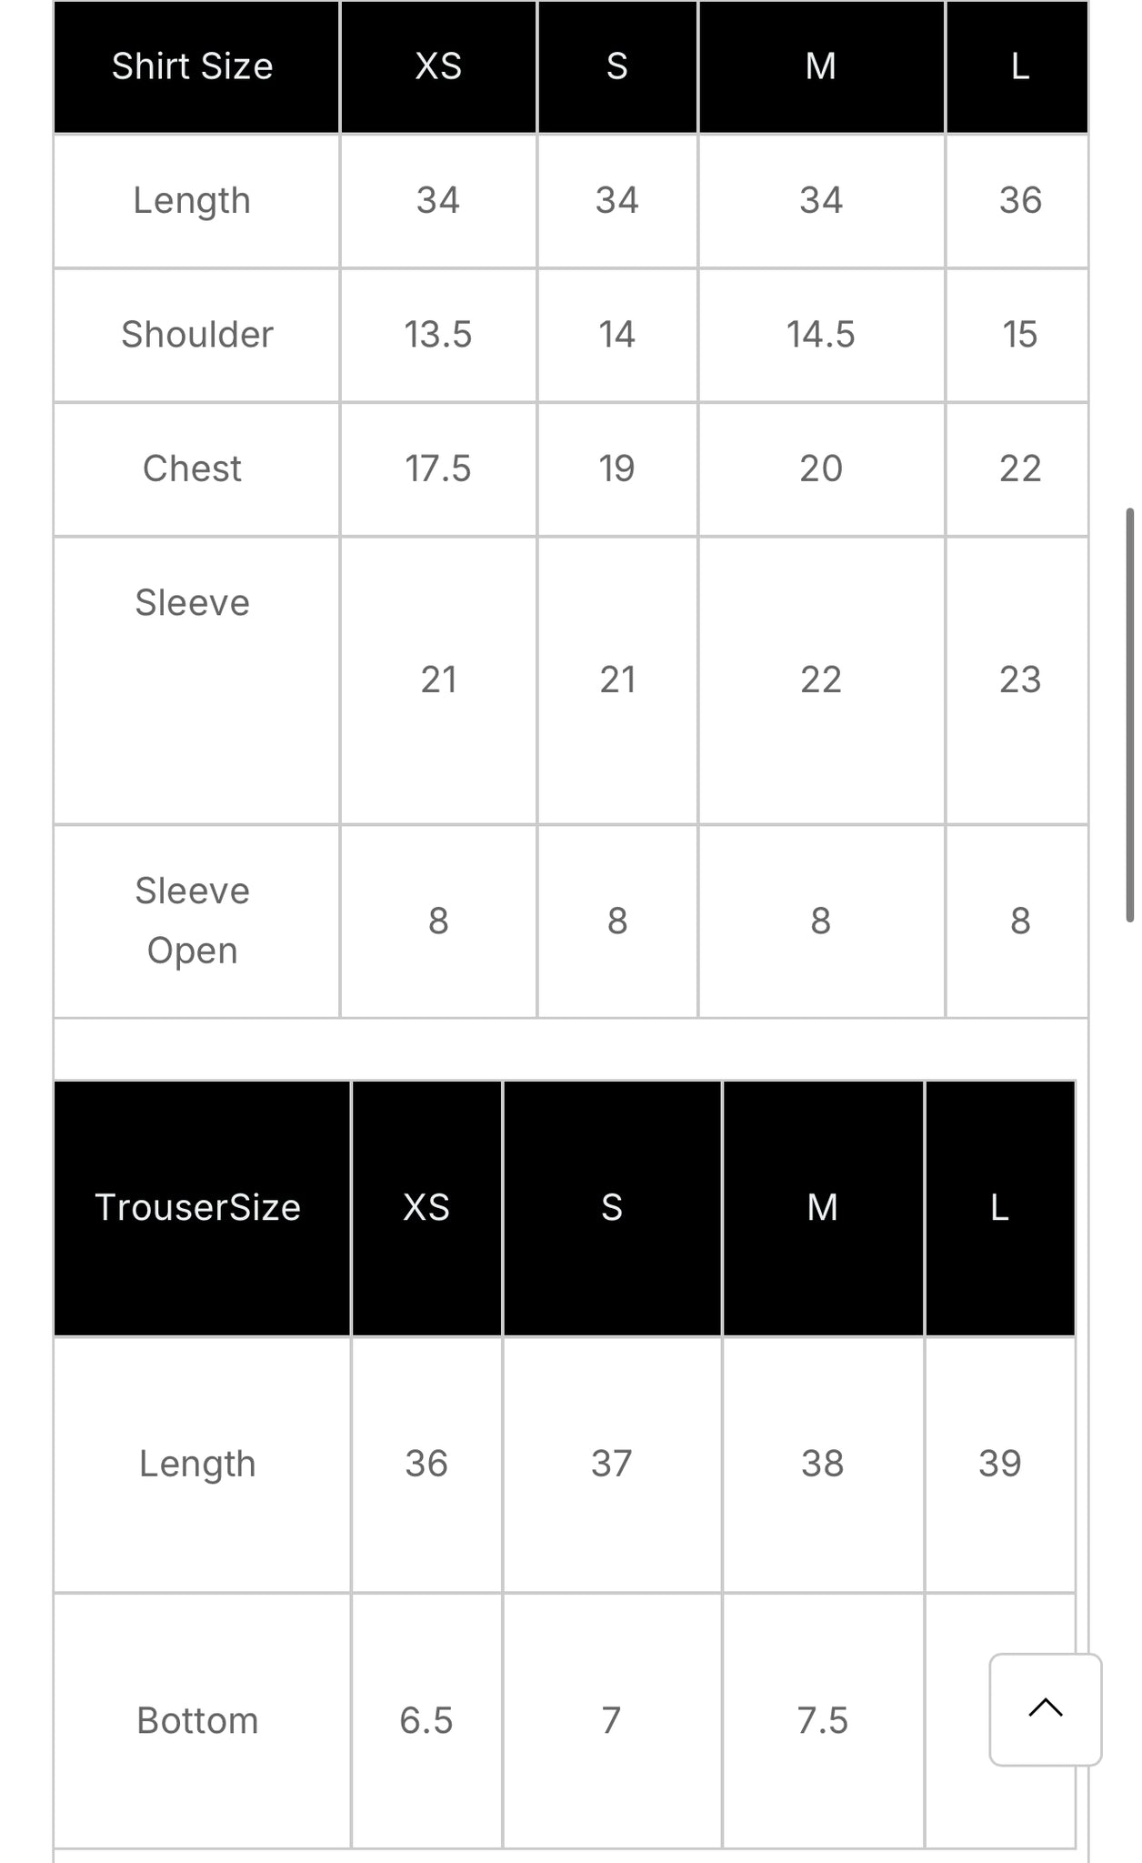The width and height of the screenshot is (1142, 1863).
Task: Click the Bottom row label
Action: pyautogui.click(x=197, y=1720)
